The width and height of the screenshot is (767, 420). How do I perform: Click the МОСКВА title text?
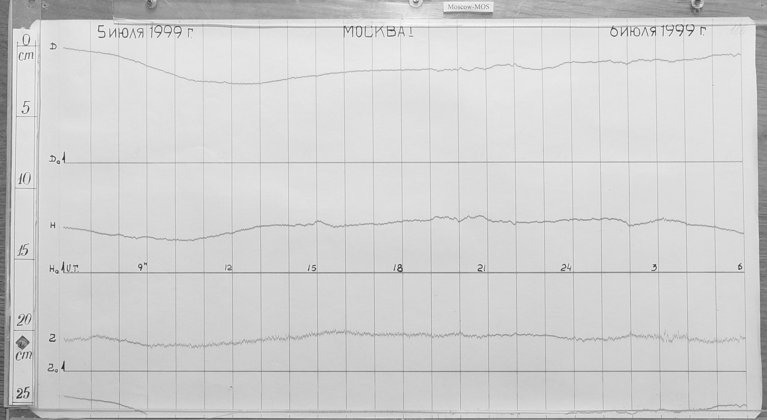click(378, 32)
